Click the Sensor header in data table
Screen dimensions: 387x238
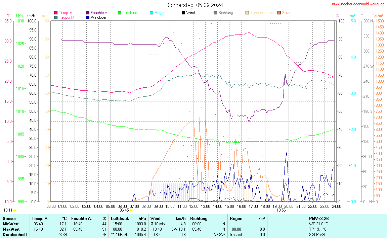click(x=9, y=218)
